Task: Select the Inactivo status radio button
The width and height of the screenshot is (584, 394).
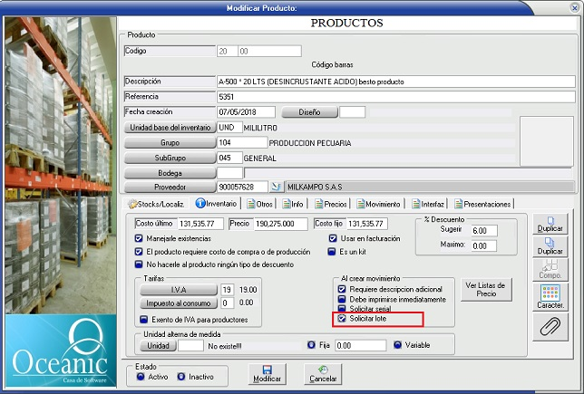Action: tap(181, 376)
